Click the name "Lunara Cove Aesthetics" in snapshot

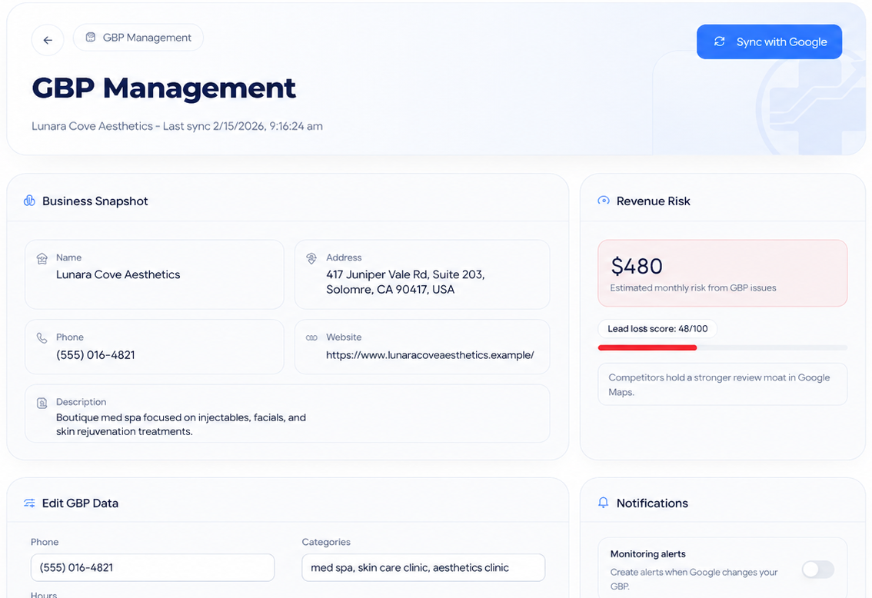pyautogui.click(x=118, y=274)
